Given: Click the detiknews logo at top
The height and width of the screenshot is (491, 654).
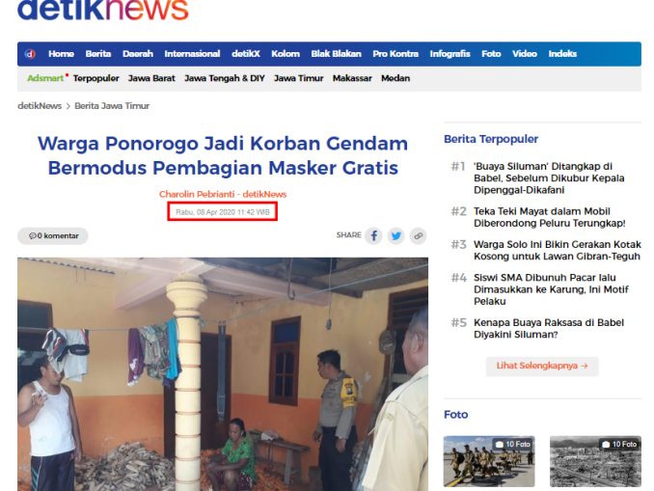Looking at the screenshot, I should [x=103, y=10].
